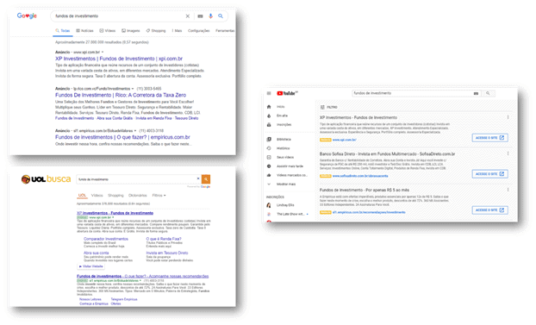The height and width of the screenshot is (325, 536).
Task: Open YouTube keyboard icon in search box
Action: (x=476, y=93)
